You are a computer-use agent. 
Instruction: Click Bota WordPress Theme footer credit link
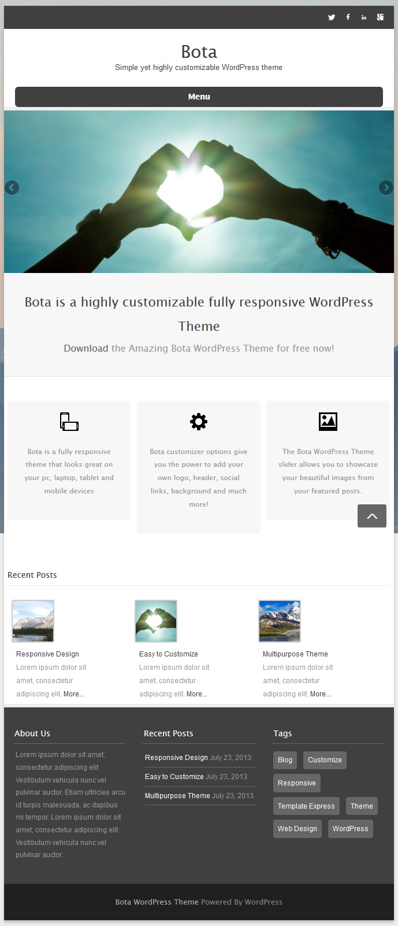pos(157,902)
